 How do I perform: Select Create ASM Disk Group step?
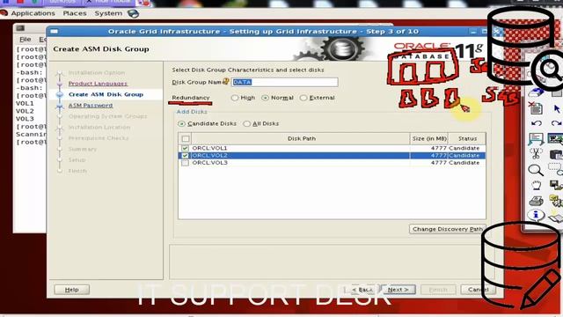pyautogui.click(x=106, y=94)
